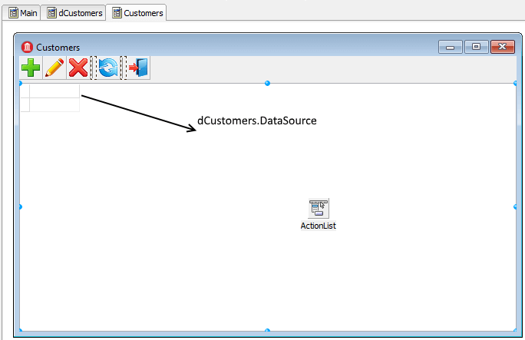Click the left-edge middle resize handle
This screenshot has height=340, width=525.
click(x=20, y=206)
